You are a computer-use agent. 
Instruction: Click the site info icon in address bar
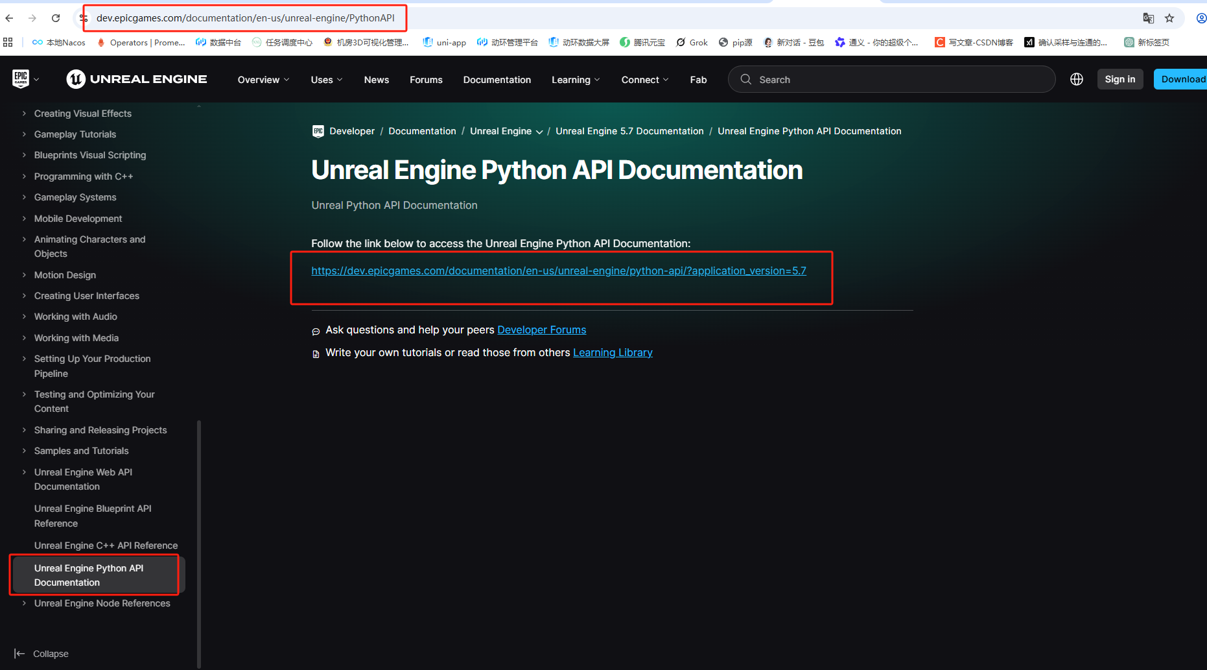[83, 18]
